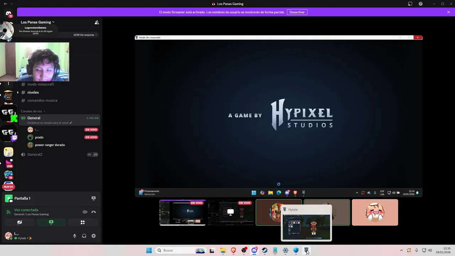The image size is (455, 256).
Task: Collapse the Canales de voz category
Action: pos(33,111)
